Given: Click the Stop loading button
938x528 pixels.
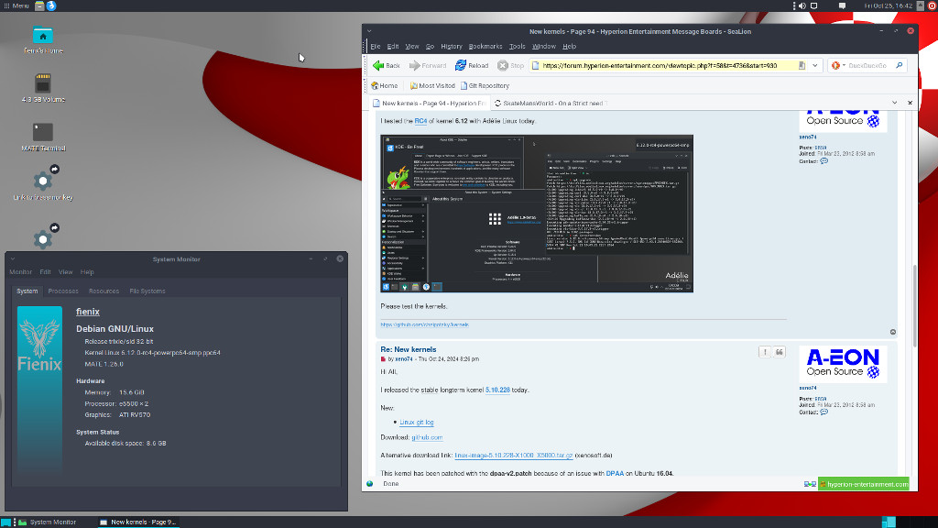Looking at the screenshot, I should 511,65.
